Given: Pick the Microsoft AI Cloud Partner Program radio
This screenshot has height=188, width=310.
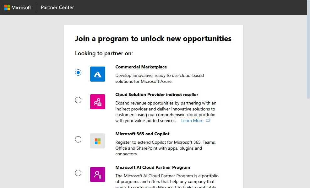Looking at the screenshot, I should [78, 173].
